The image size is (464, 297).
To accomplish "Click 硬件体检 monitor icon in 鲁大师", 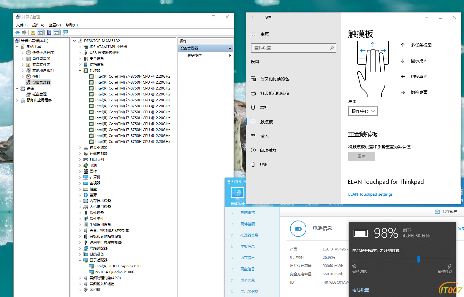I will tap(237, 193).
